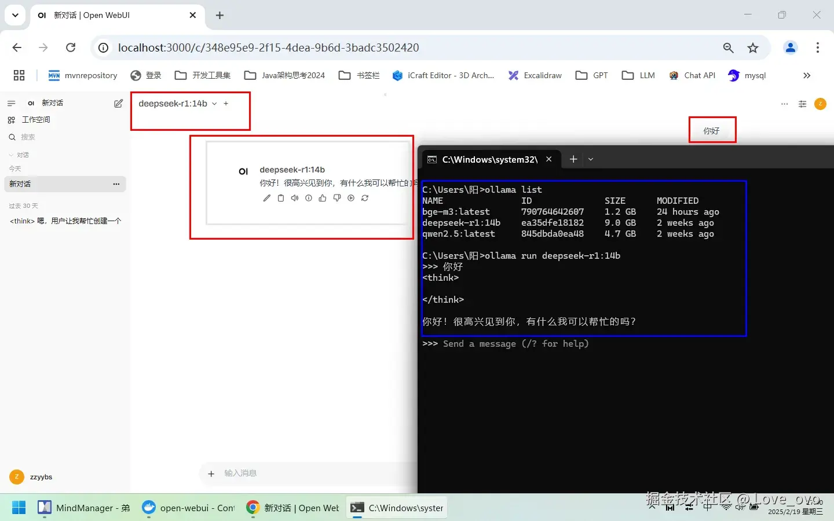Attach a file with the plus beside input
This screenshot has width=834, height=521.
tap(211, 474)
